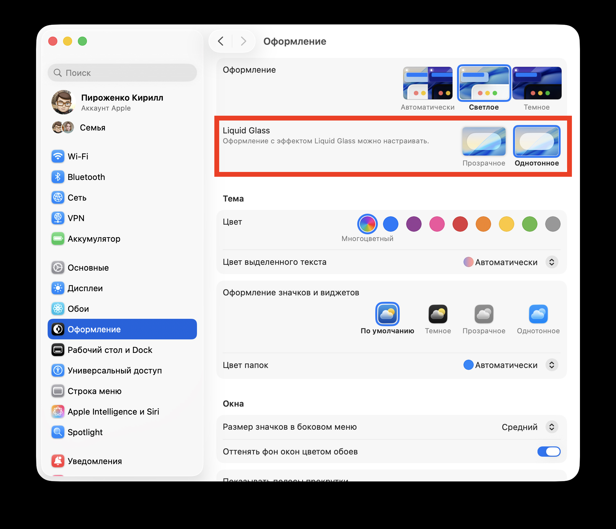Select Темное appearance mode

point(537,83)
